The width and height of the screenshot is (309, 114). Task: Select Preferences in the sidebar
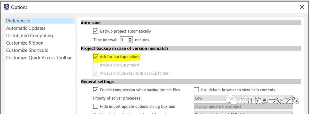click(40, 21)
